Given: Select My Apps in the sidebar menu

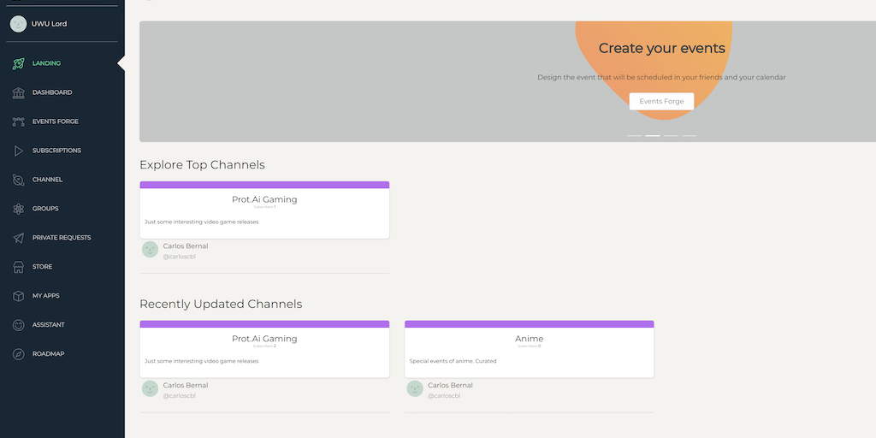Looking at the screenshot, I should tap(45, 296).
